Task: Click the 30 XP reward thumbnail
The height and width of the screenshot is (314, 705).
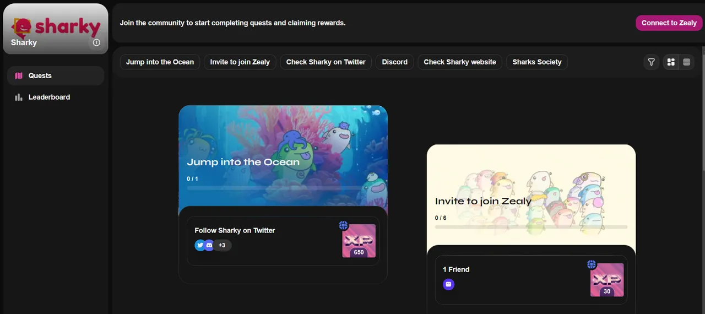Action: pos(607,280)
